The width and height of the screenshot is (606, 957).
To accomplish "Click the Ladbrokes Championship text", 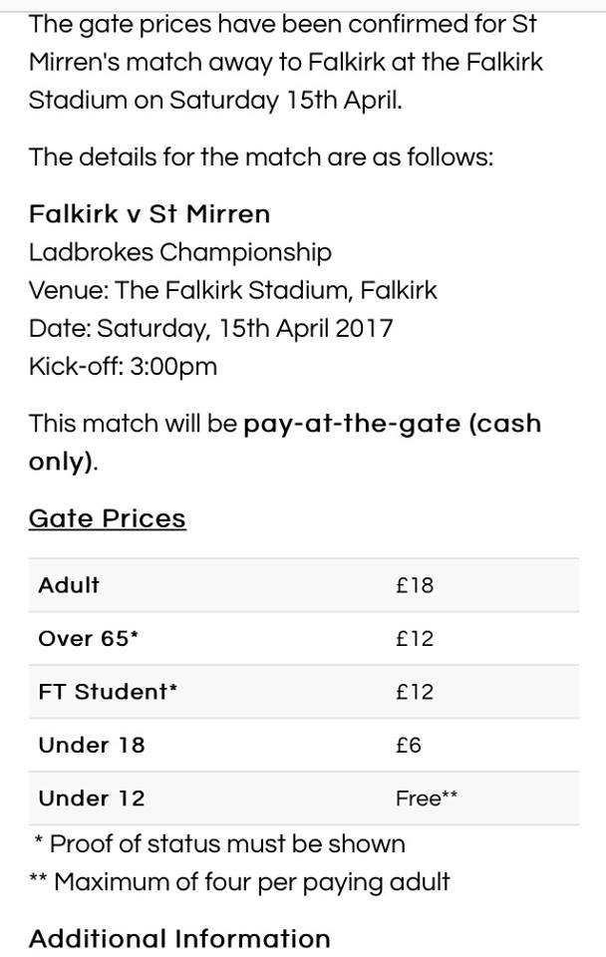I will (x=180, y=252).
